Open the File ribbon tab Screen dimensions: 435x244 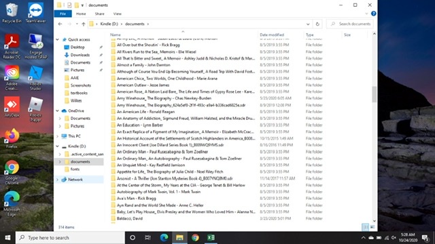(63, 14)
